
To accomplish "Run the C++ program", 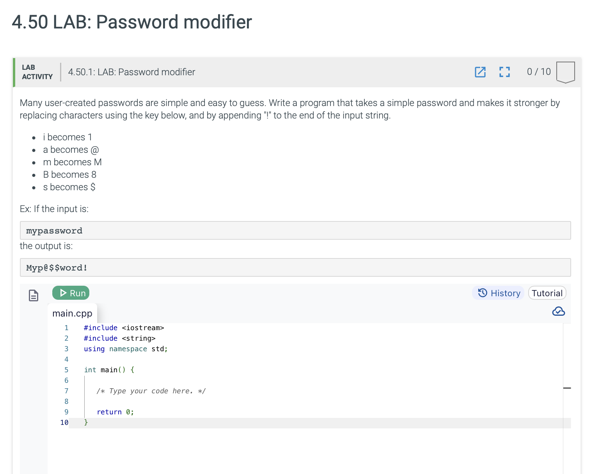I will 71,293.
